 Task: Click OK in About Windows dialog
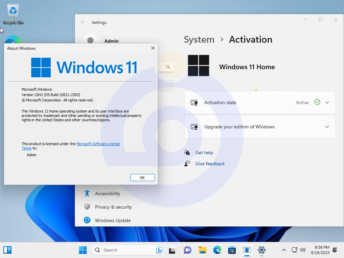tap(142, 177)
